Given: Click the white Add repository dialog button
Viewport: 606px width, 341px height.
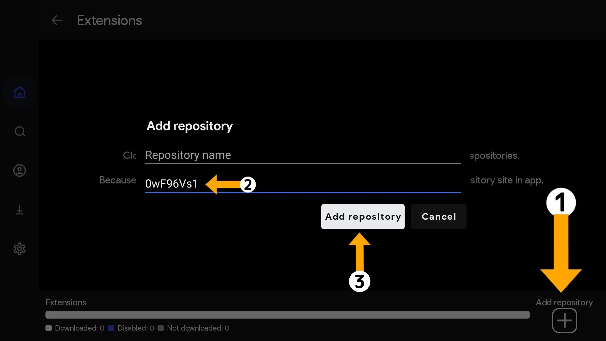Looking at the screenshot, I should coord(363,217).
